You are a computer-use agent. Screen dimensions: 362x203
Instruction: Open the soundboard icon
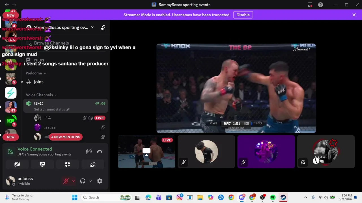click(93, 164)
